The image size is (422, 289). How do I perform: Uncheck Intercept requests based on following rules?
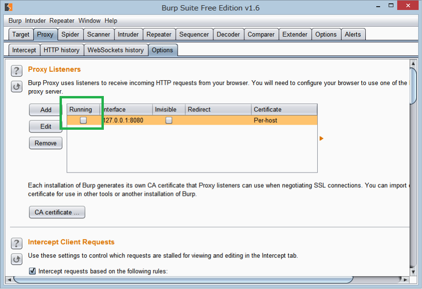point(32,271)
